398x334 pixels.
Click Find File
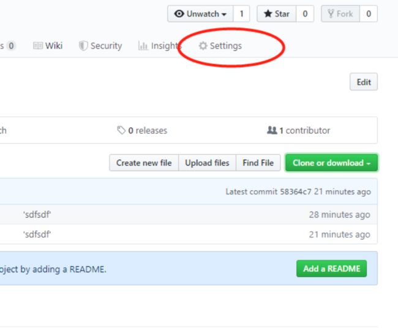[258, 163]
